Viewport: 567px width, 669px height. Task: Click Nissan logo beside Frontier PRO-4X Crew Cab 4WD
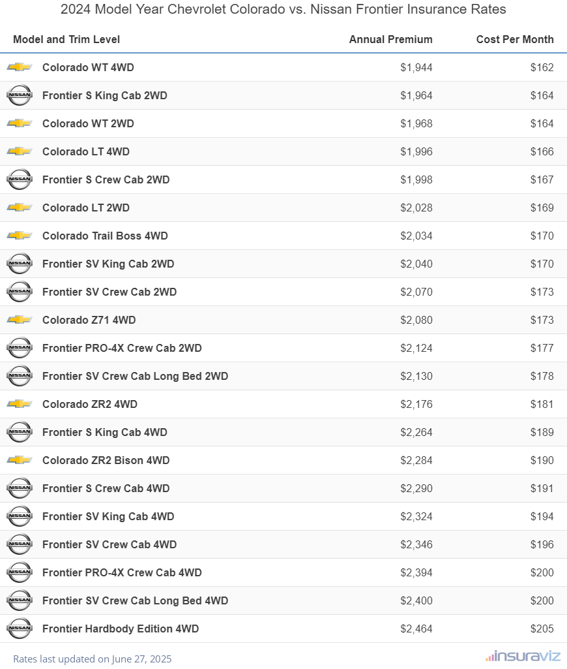20,572
